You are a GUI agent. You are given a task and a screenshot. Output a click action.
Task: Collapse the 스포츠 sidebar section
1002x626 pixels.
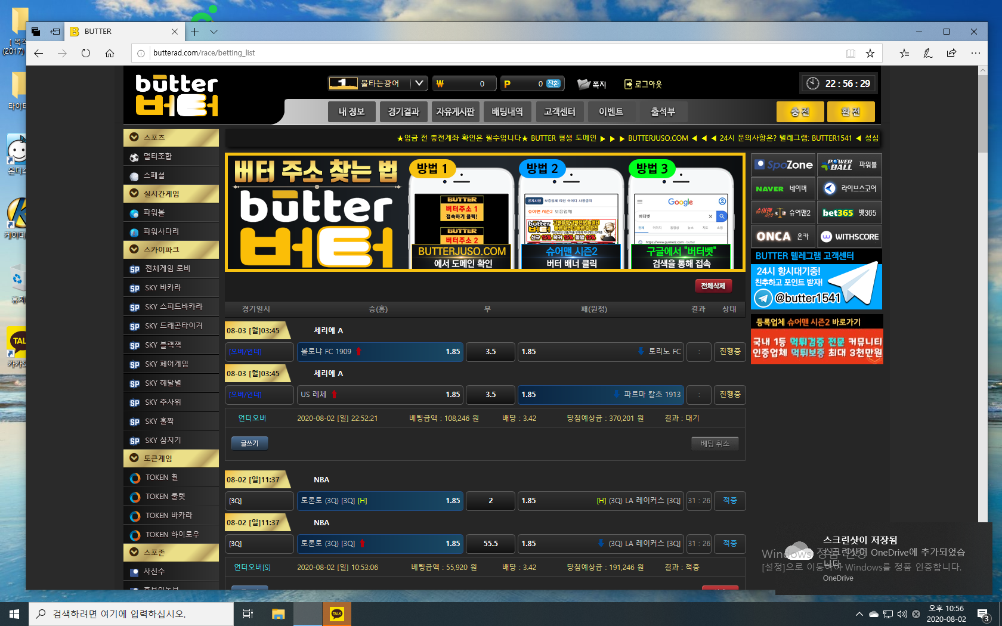[134, 137]
